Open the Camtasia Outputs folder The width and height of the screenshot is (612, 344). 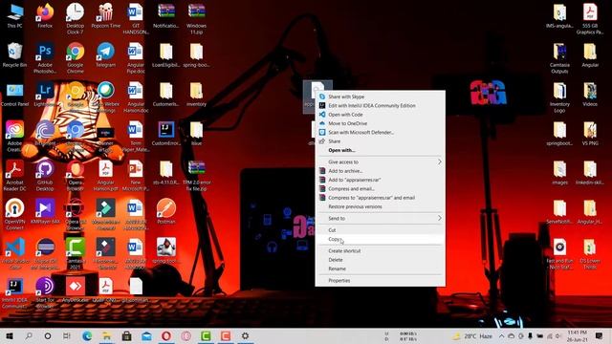click(x=559, y=58)
